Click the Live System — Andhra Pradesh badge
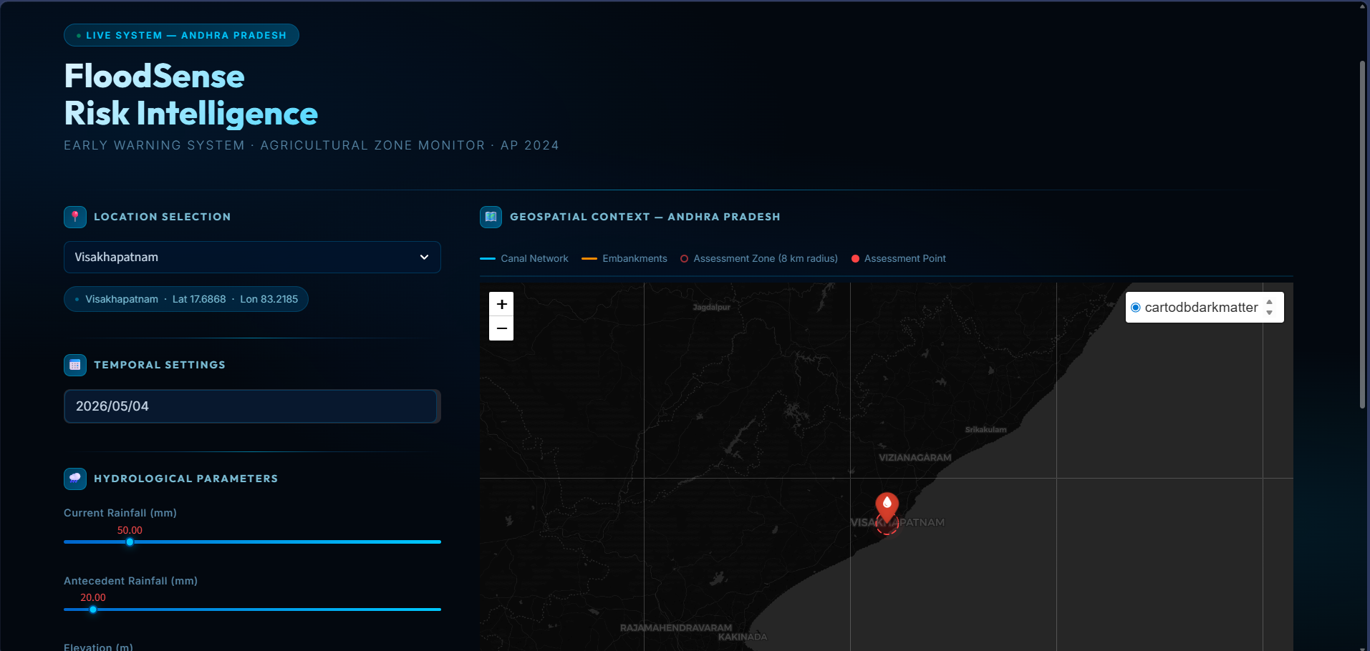Viewport: 1370px width, 651px height. pos(181,35)
